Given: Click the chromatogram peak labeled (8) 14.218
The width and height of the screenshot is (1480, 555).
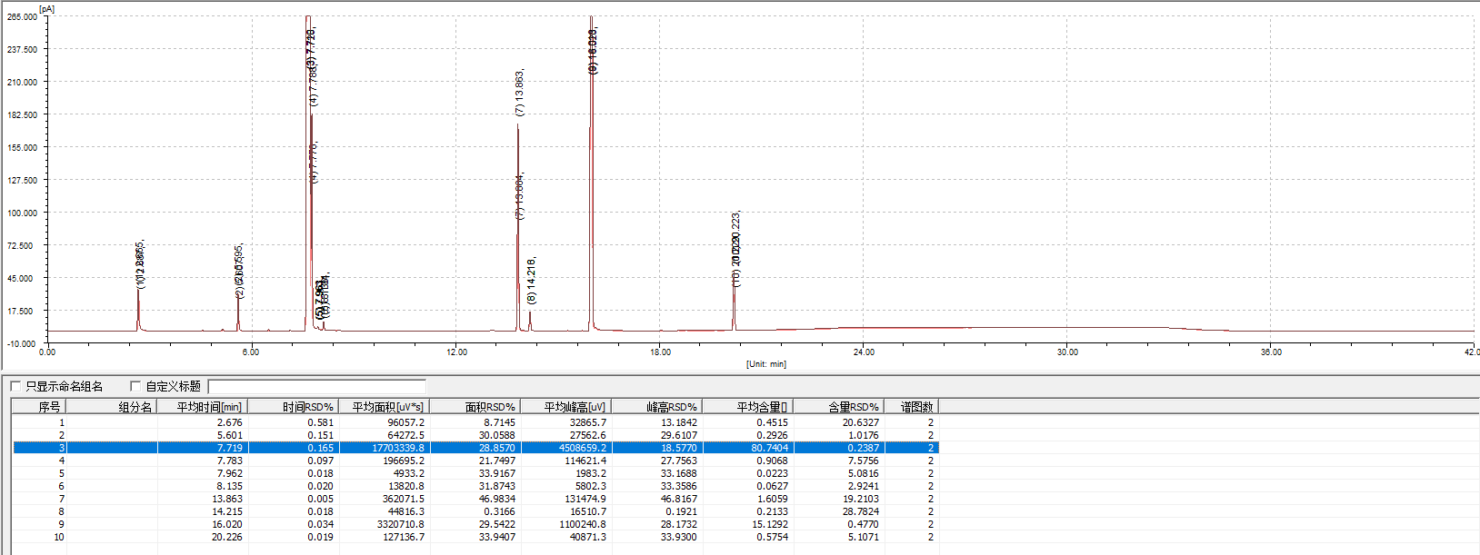Looking at the screenshot, I should 530,318.
